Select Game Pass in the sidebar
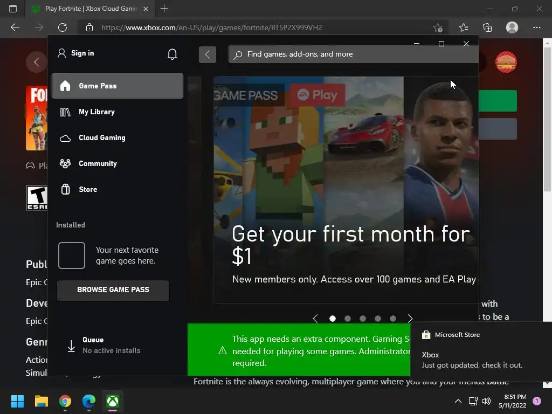Screen dimensions: 552x414 pyautogui.click(x=117, y=86)
